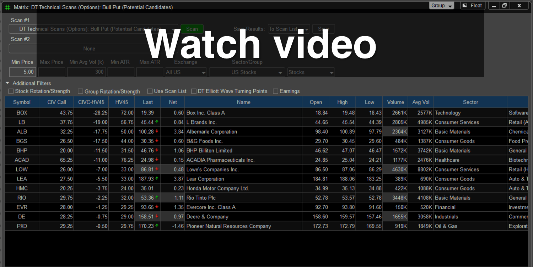Restore the Matrix window size
533x267 pixels.
(504, 6)
